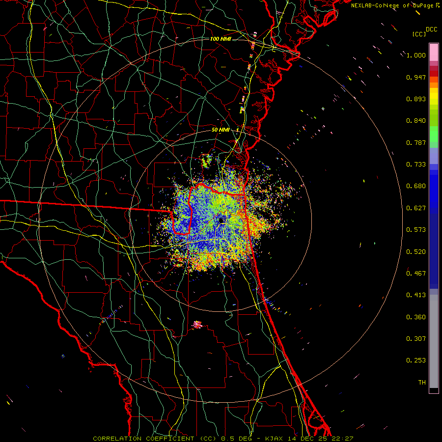
Task: Click the 0.360 scale value
Action: pos(416,317)
